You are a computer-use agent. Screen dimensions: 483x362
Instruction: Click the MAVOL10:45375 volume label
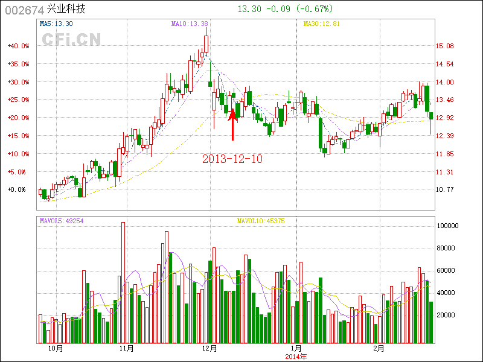pos(261,221)
